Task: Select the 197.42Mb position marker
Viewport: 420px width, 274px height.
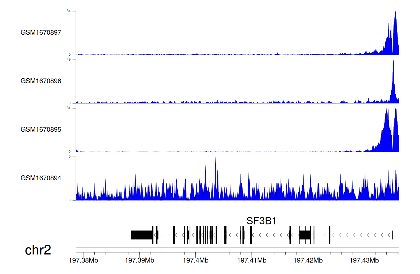Action: point(308,261)
